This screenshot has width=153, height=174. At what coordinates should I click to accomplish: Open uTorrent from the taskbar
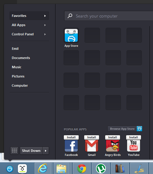pos(101,168)
